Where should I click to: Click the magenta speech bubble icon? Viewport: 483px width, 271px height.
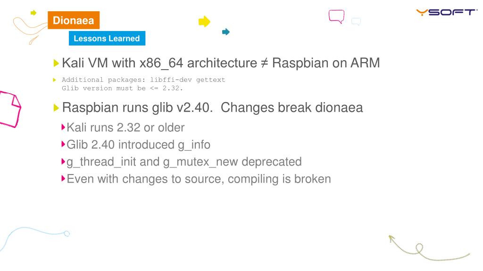pos(336,16)
